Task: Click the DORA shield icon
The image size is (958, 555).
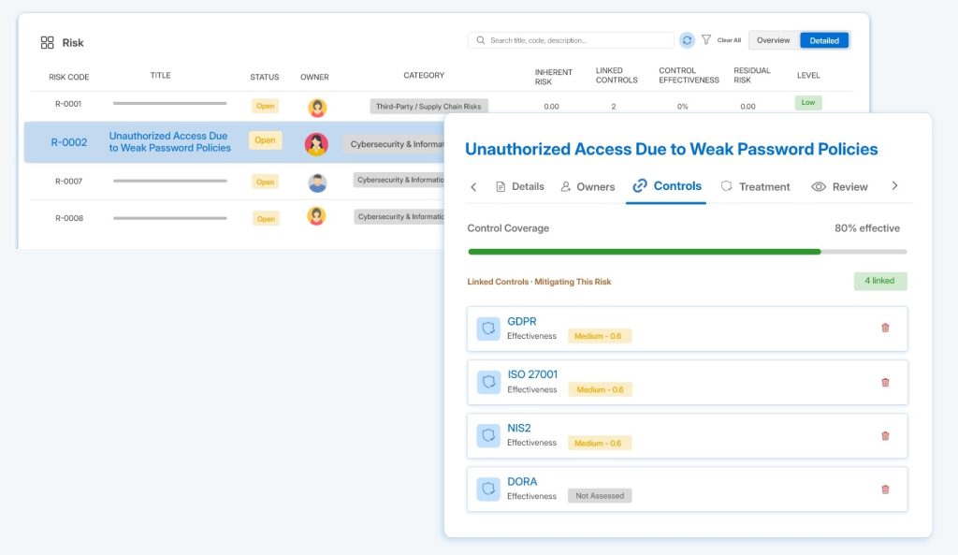Action: pos(488,489)
